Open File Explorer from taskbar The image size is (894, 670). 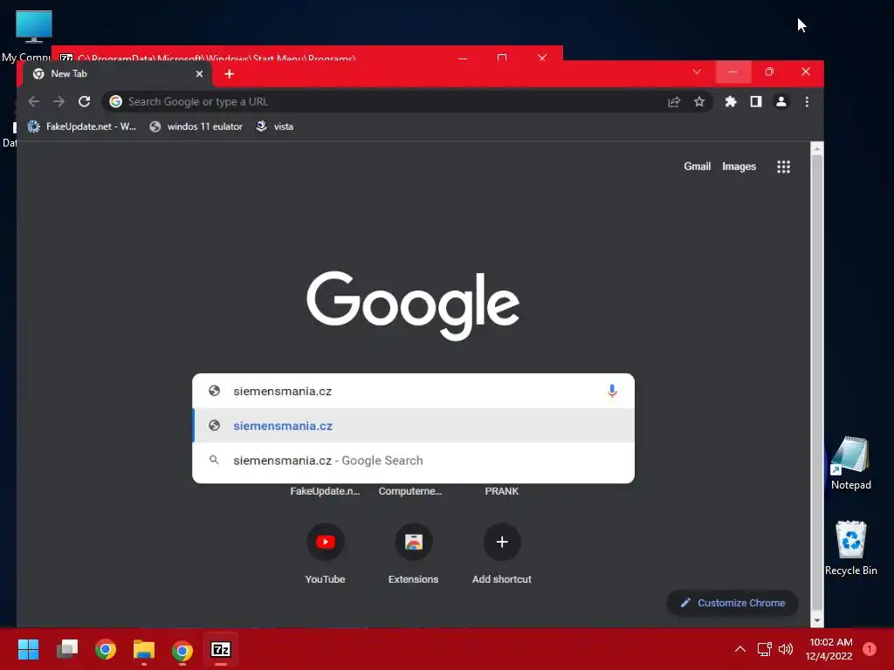pyautogui.click(x=144, y=649)
